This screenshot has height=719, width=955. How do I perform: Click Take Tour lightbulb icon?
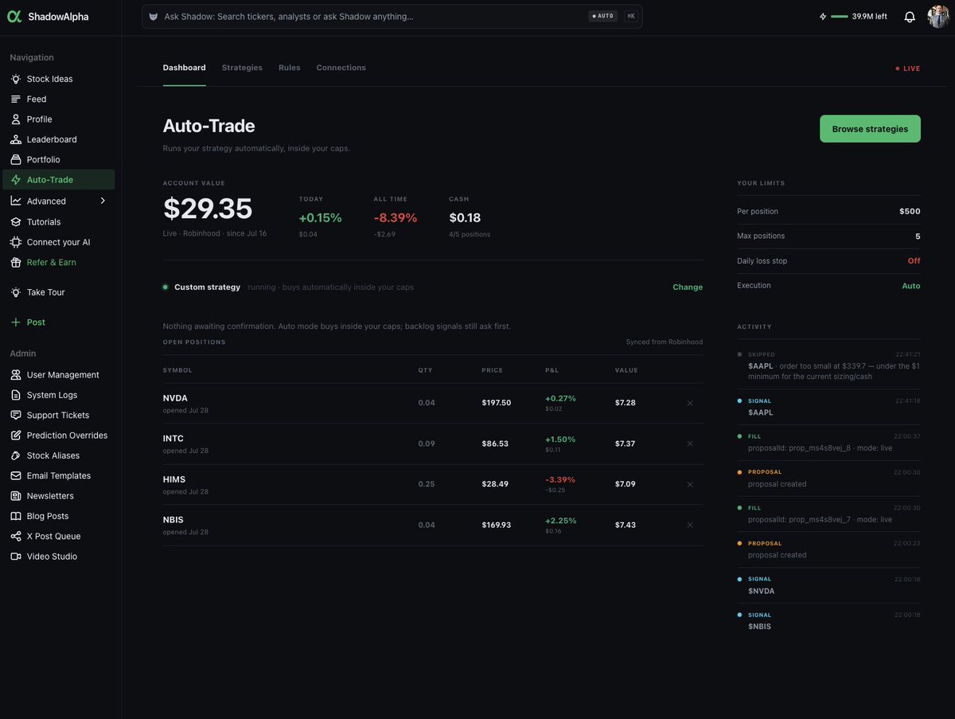tap(16, 292)
